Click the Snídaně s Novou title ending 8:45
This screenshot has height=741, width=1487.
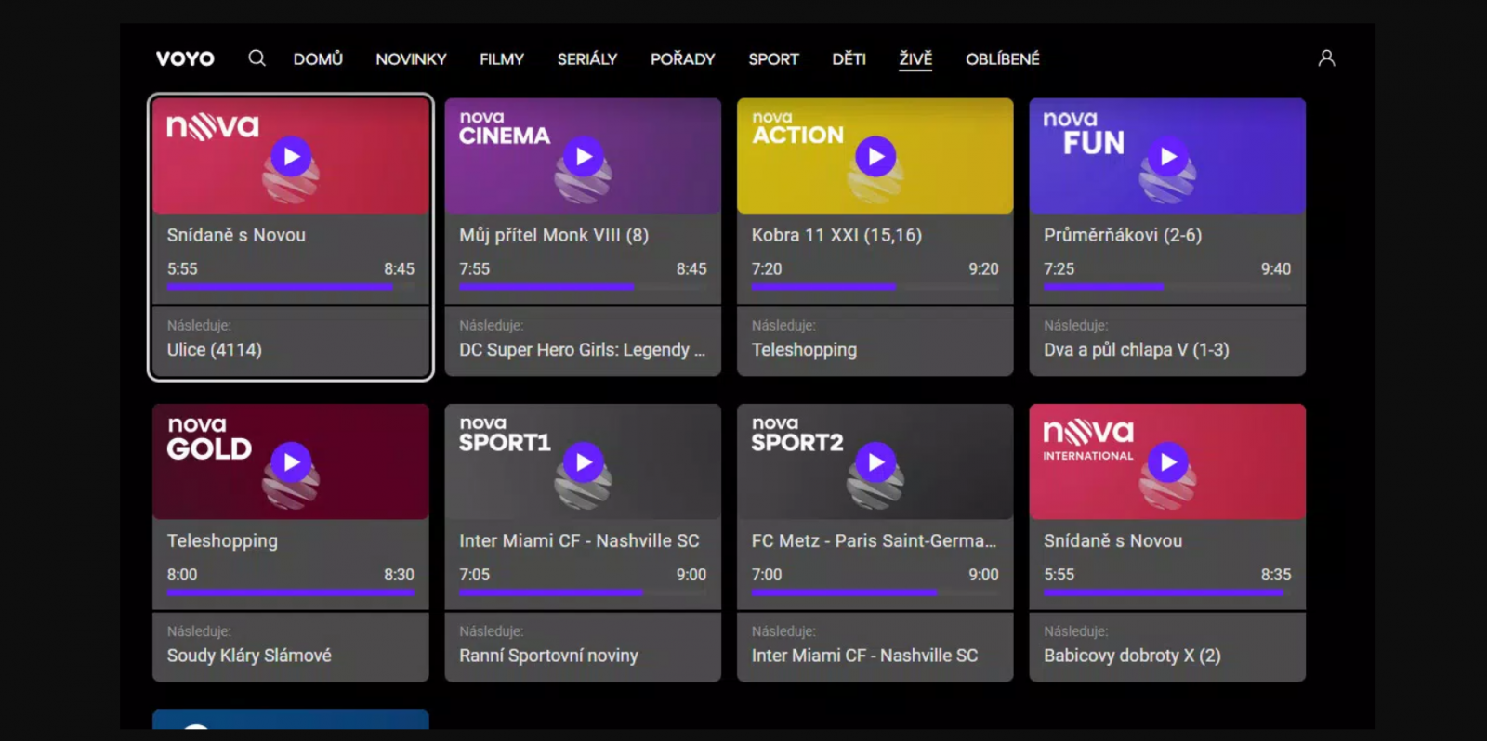236,235
